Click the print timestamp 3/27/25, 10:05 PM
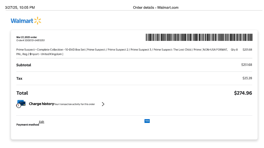Screen dimensions: 264x148 20,7
